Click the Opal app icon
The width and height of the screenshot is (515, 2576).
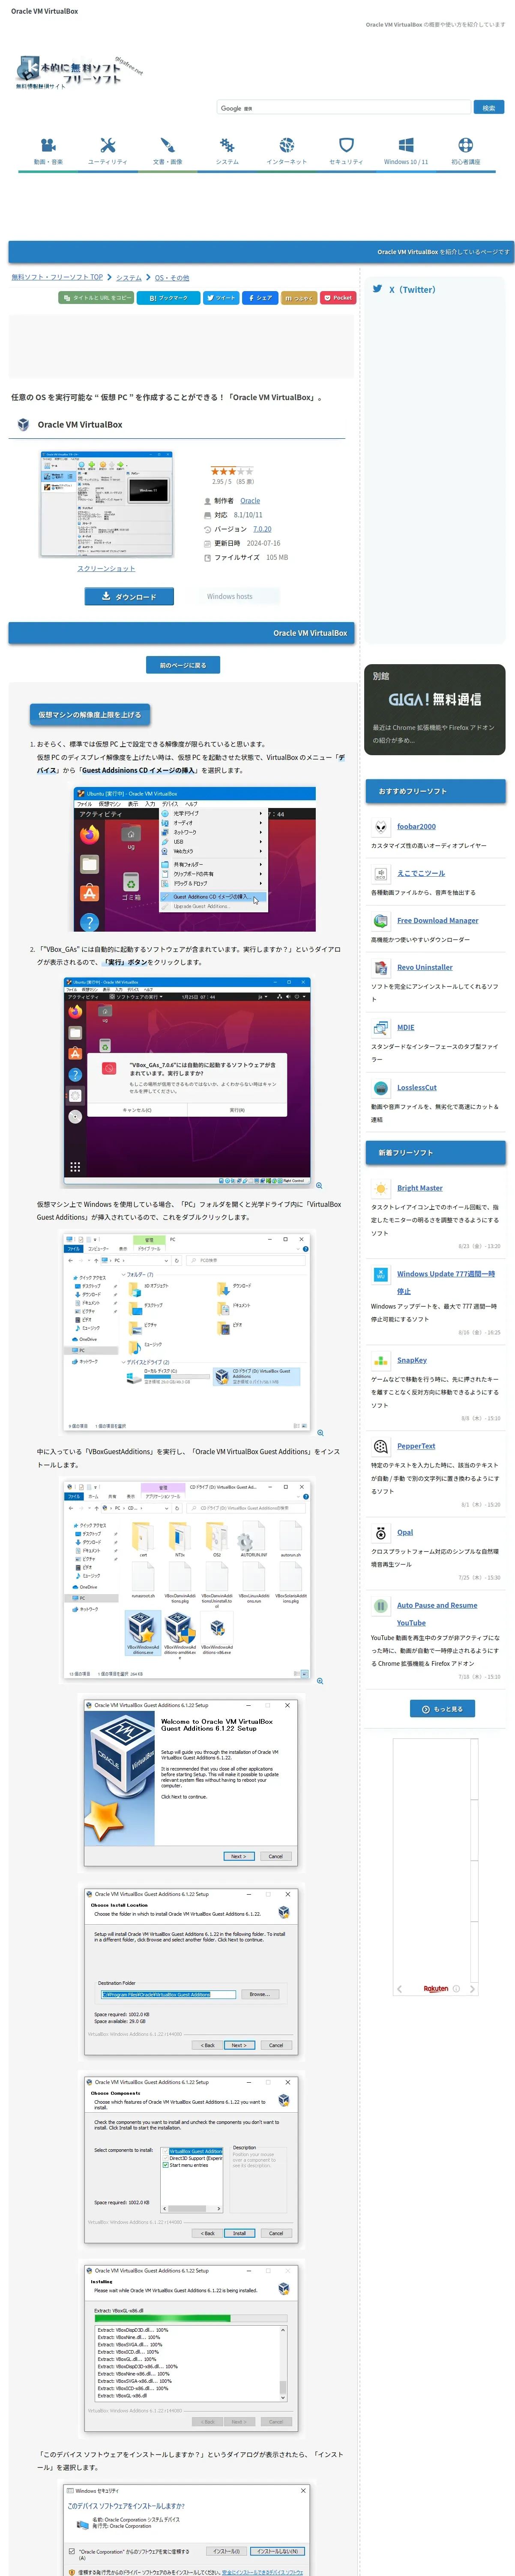click(x=380, y=1533)
